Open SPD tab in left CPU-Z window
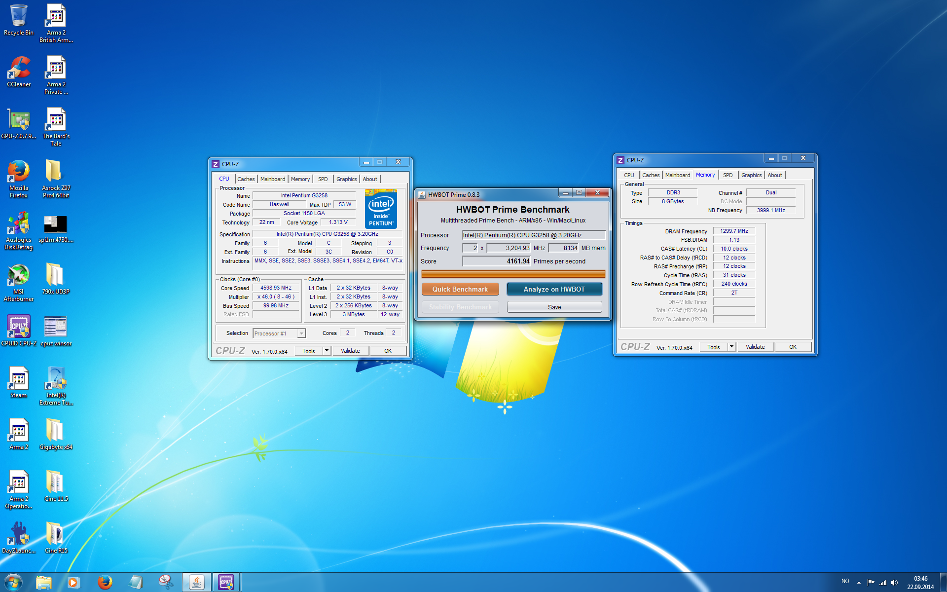947x592 pixels. pyautogui.click(x=323, y=179)
